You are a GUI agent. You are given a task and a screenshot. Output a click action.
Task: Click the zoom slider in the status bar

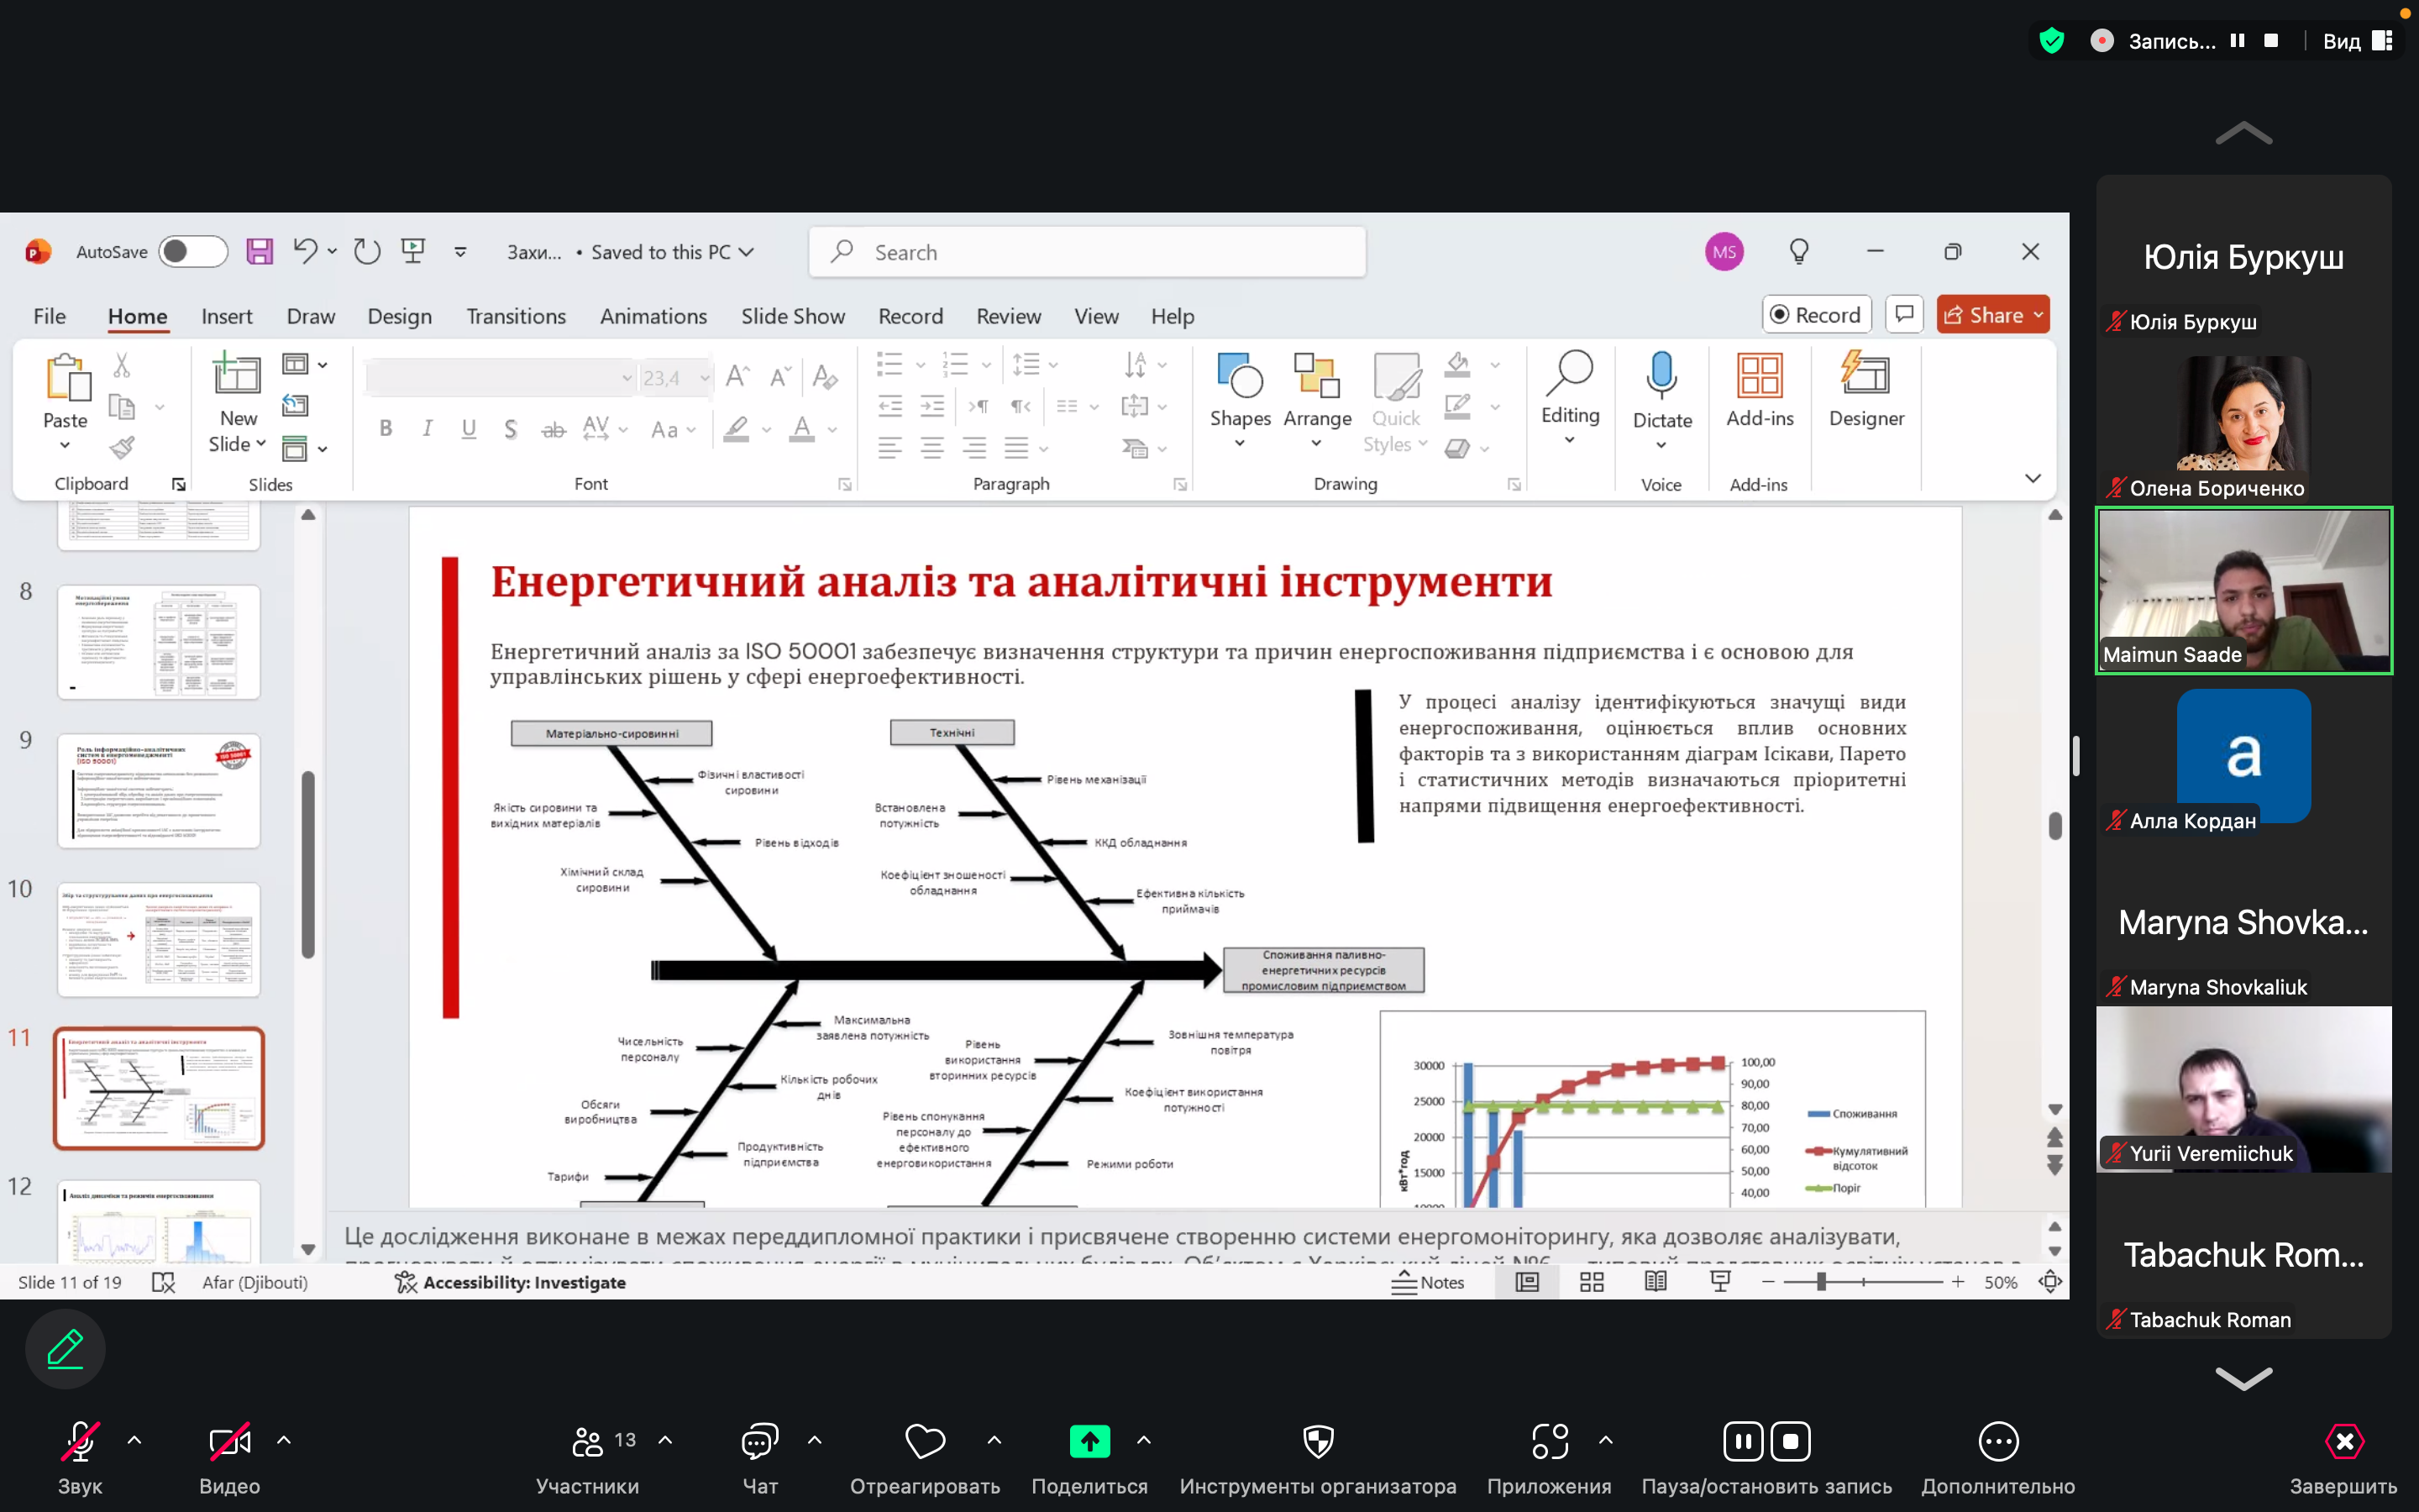click(x=1820, y=1282)
